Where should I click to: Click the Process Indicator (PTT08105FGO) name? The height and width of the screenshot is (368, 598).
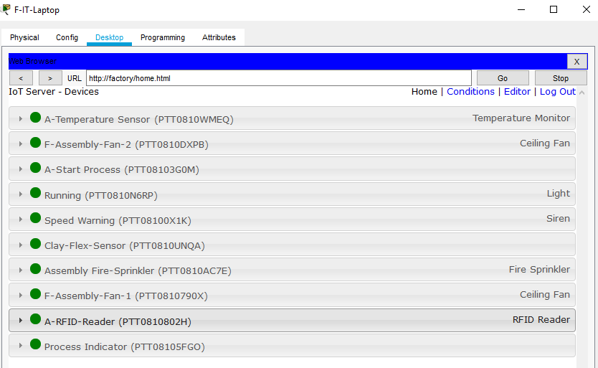pyautogui.click(x=125, y=347)
